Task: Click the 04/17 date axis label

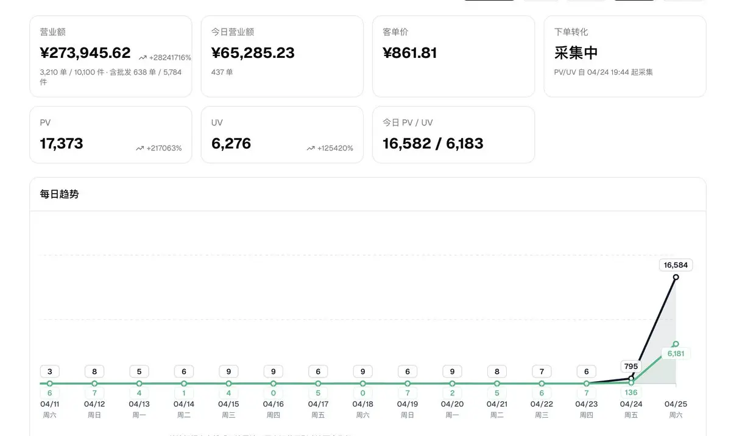Action: click(318, 404)
